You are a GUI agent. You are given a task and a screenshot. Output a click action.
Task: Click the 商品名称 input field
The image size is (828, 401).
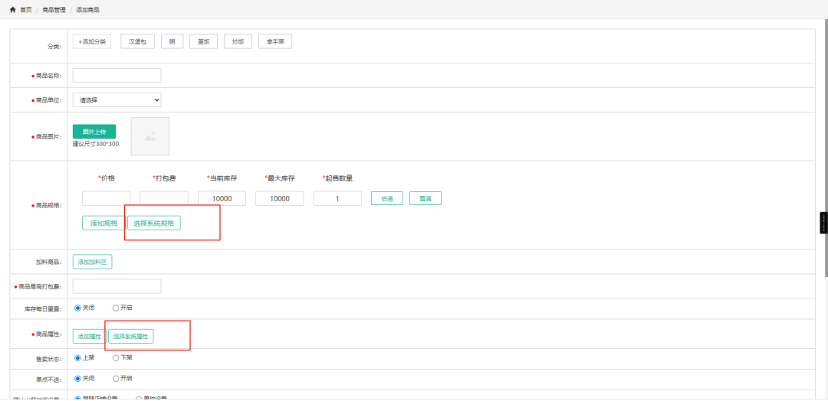117,75
